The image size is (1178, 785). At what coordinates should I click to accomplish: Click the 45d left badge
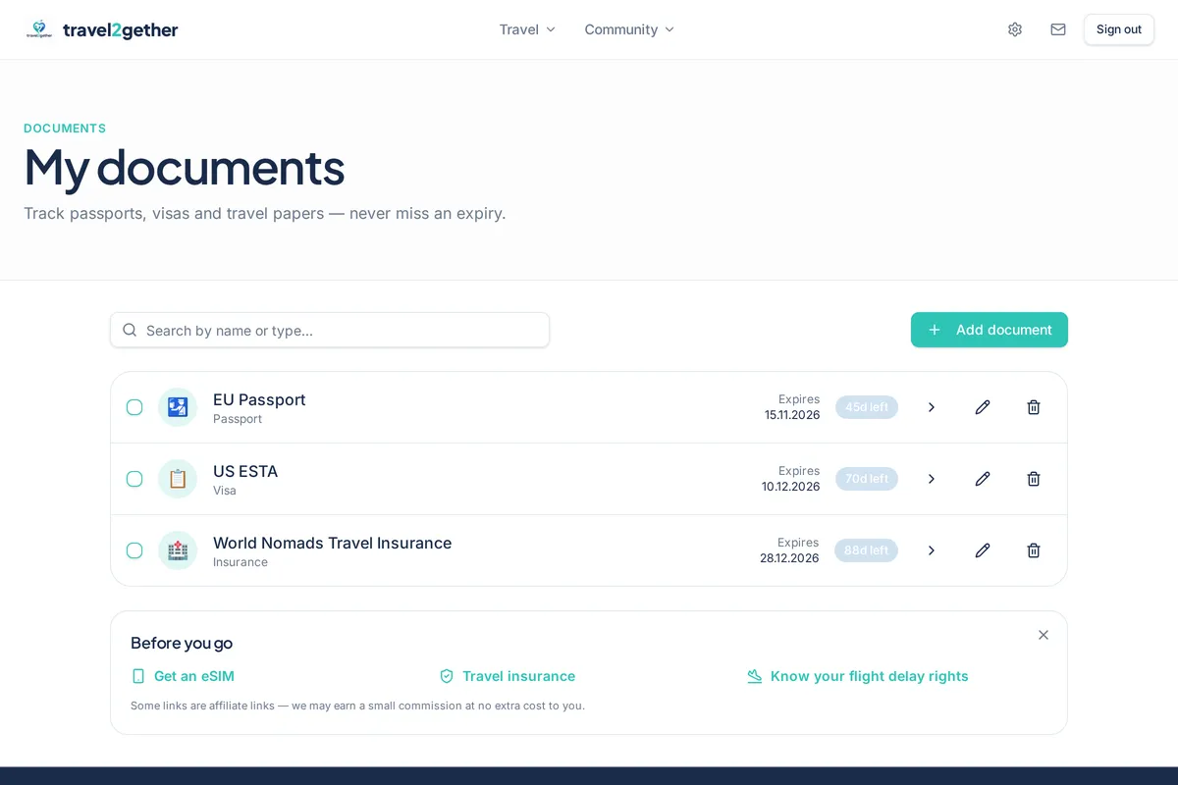[x=867, y=407]
